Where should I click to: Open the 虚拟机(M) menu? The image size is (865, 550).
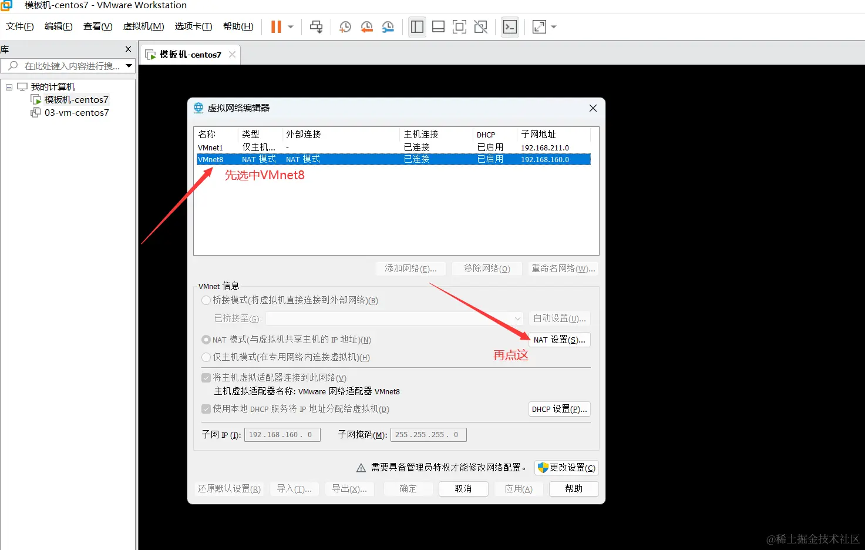(143, 26)
